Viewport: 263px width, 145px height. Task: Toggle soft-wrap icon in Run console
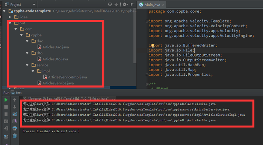(15, 114)
